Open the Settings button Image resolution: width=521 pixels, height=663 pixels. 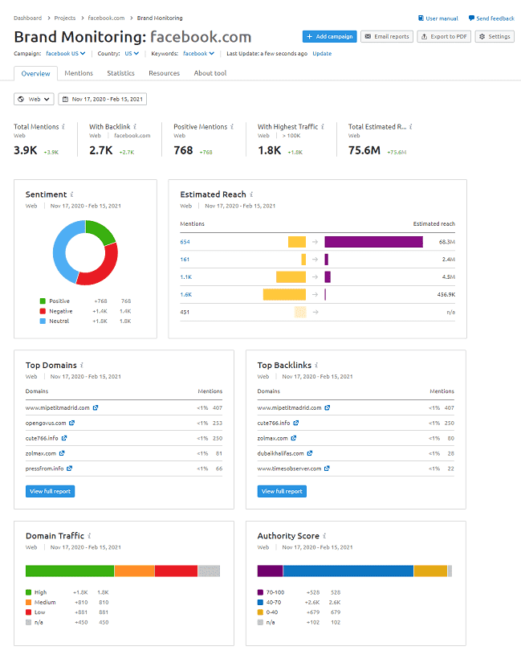click(495, 36)
